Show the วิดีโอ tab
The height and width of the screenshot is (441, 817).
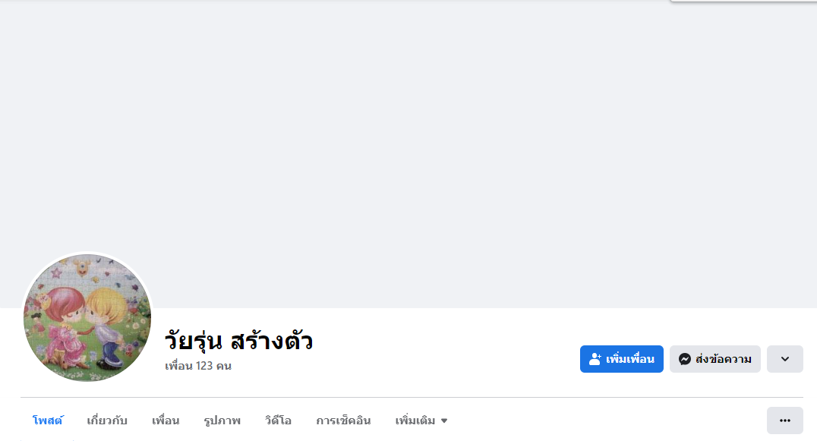pos(278,421)
